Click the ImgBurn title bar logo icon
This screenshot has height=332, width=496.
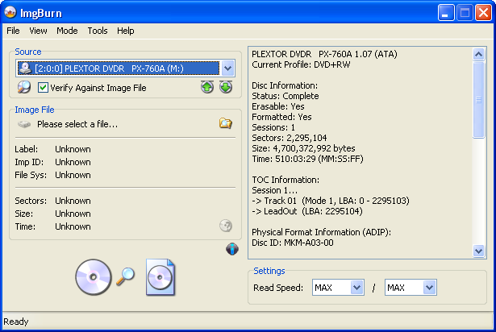(x=10, y=13)
